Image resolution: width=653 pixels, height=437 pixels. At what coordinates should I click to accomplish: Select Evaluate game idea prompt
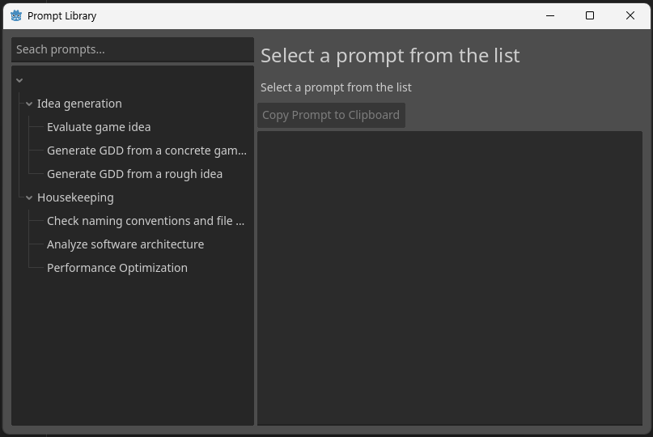coord(99,127)
